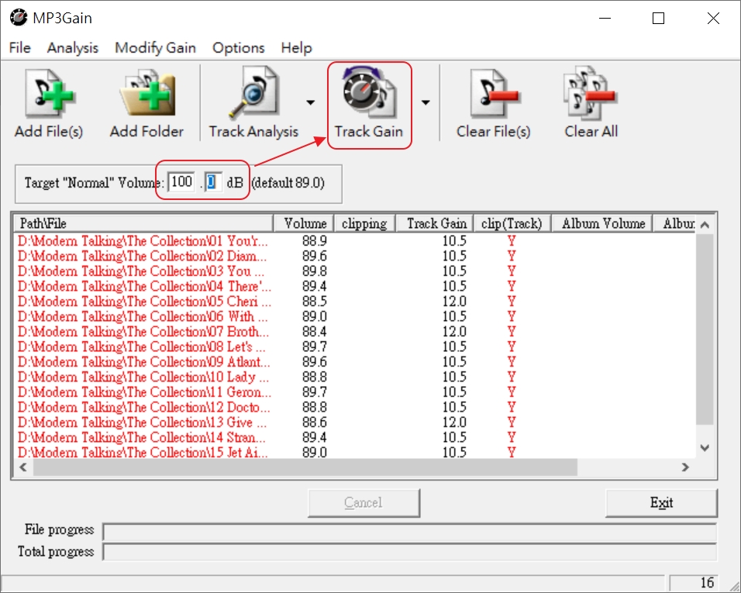
Task: Click the horizontal scrollbar thumb in file list
Action: pos(305,467)
